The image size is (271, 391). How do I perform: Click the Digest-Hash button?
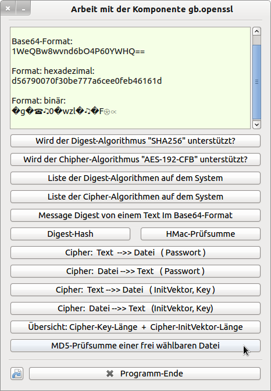[x=70, y=234]
